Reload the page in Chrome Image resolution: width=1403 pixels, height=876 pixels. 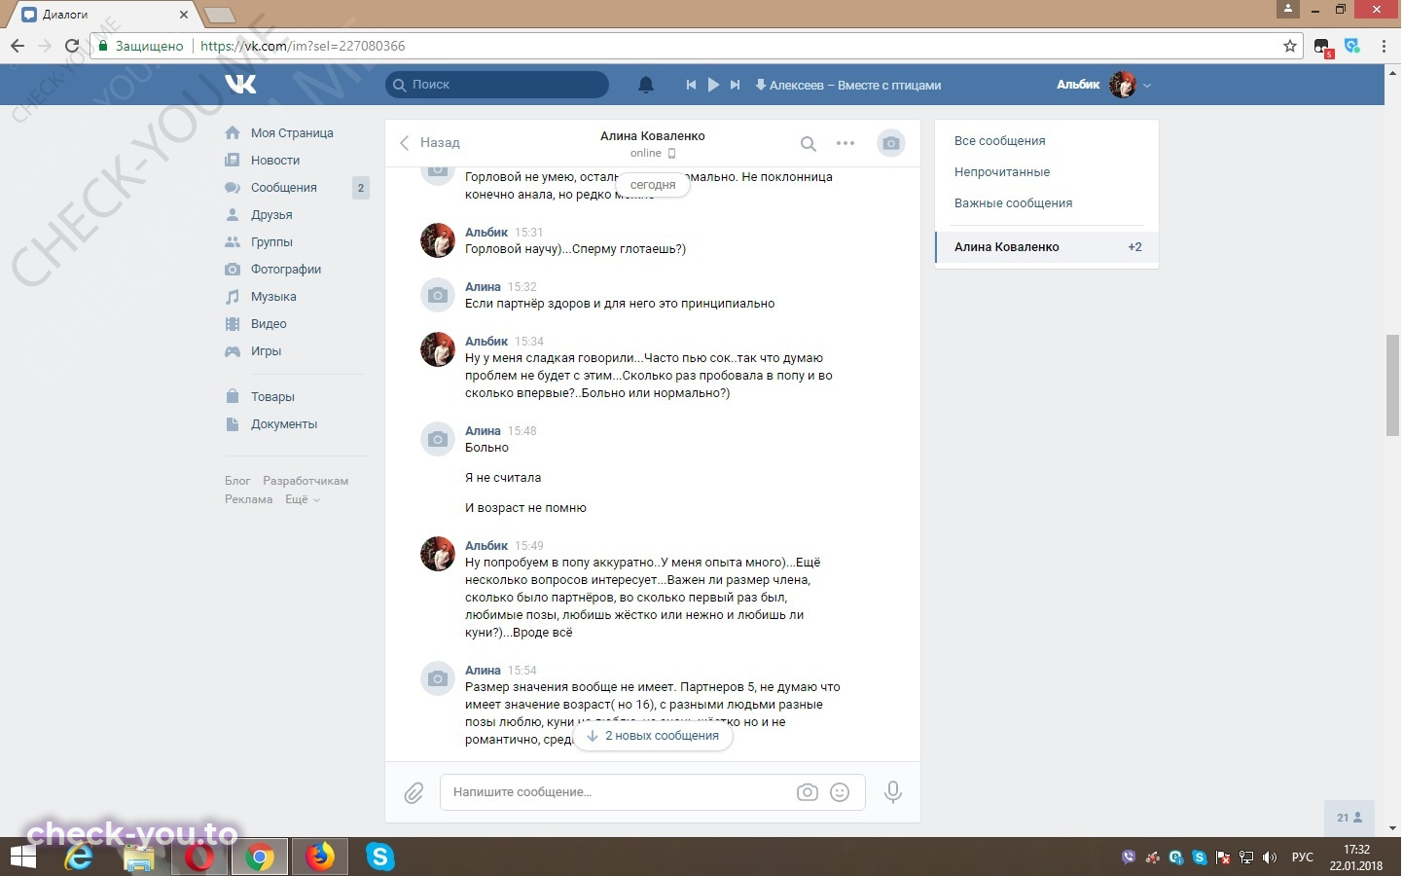click(x=71, y=46)
